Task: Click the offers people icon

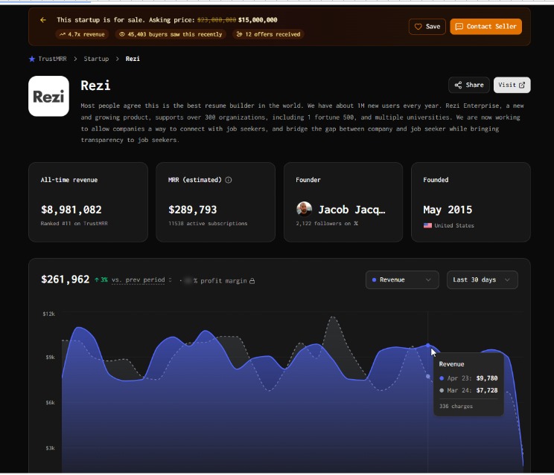Action: coord(239,34)
